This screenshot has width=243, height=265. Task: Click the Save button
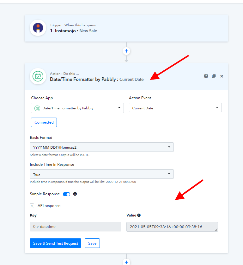point(92,243)
